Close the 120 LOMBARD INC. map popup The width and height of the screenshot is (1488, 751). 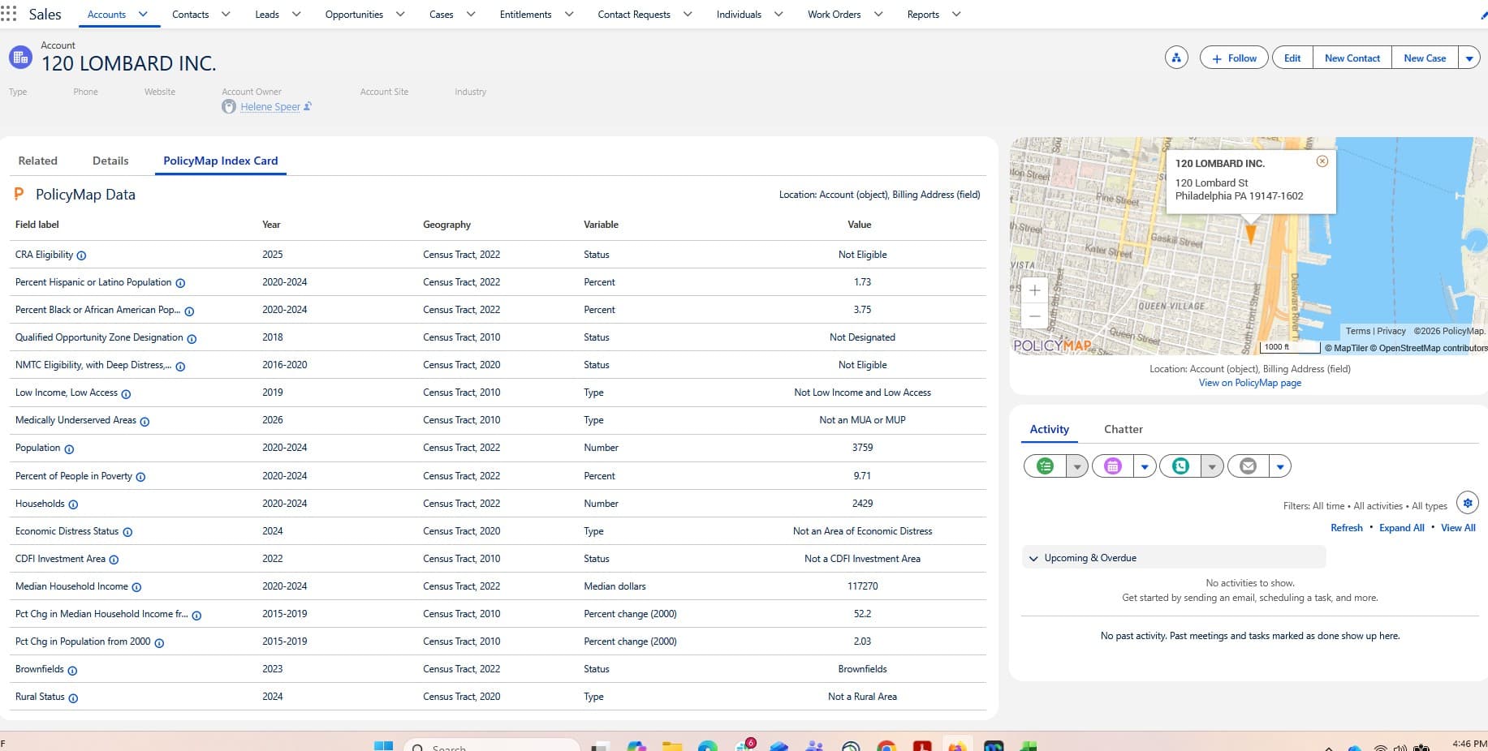[x=1322, y=161]
